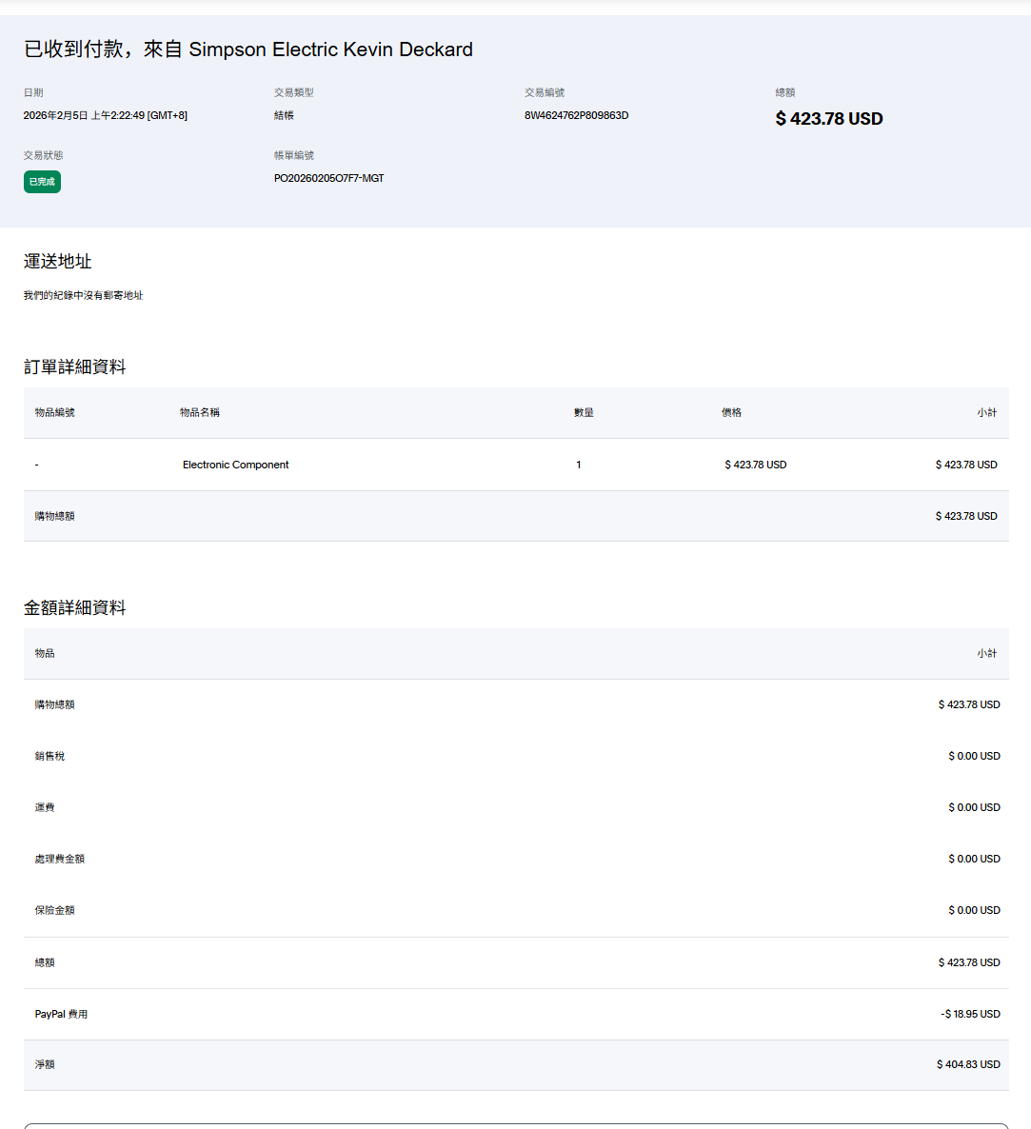
Task: Click the 結帳 transaction type value
Action: coord(284,115)
